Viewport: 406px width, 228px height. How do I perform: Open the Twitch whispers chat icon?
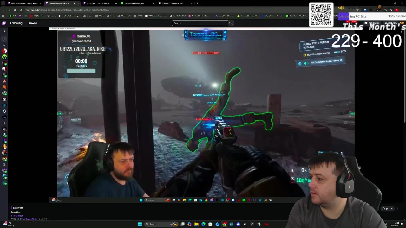(359, 23)
